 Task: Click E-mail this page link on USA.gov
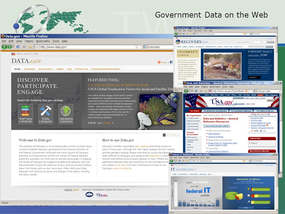tap(257, 118)
